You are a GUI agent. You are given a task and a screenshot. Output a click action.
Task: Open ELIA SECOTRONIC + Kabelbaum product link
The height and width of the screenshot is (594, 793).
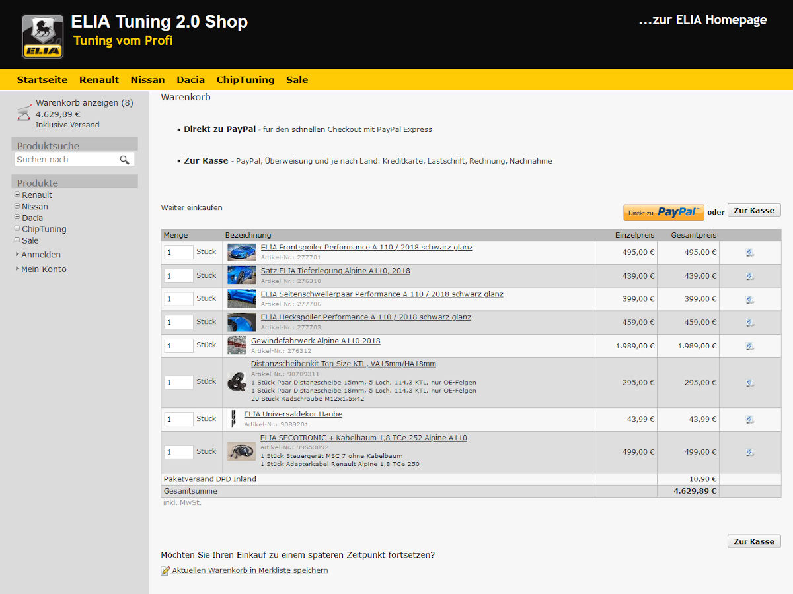(363, 438)
